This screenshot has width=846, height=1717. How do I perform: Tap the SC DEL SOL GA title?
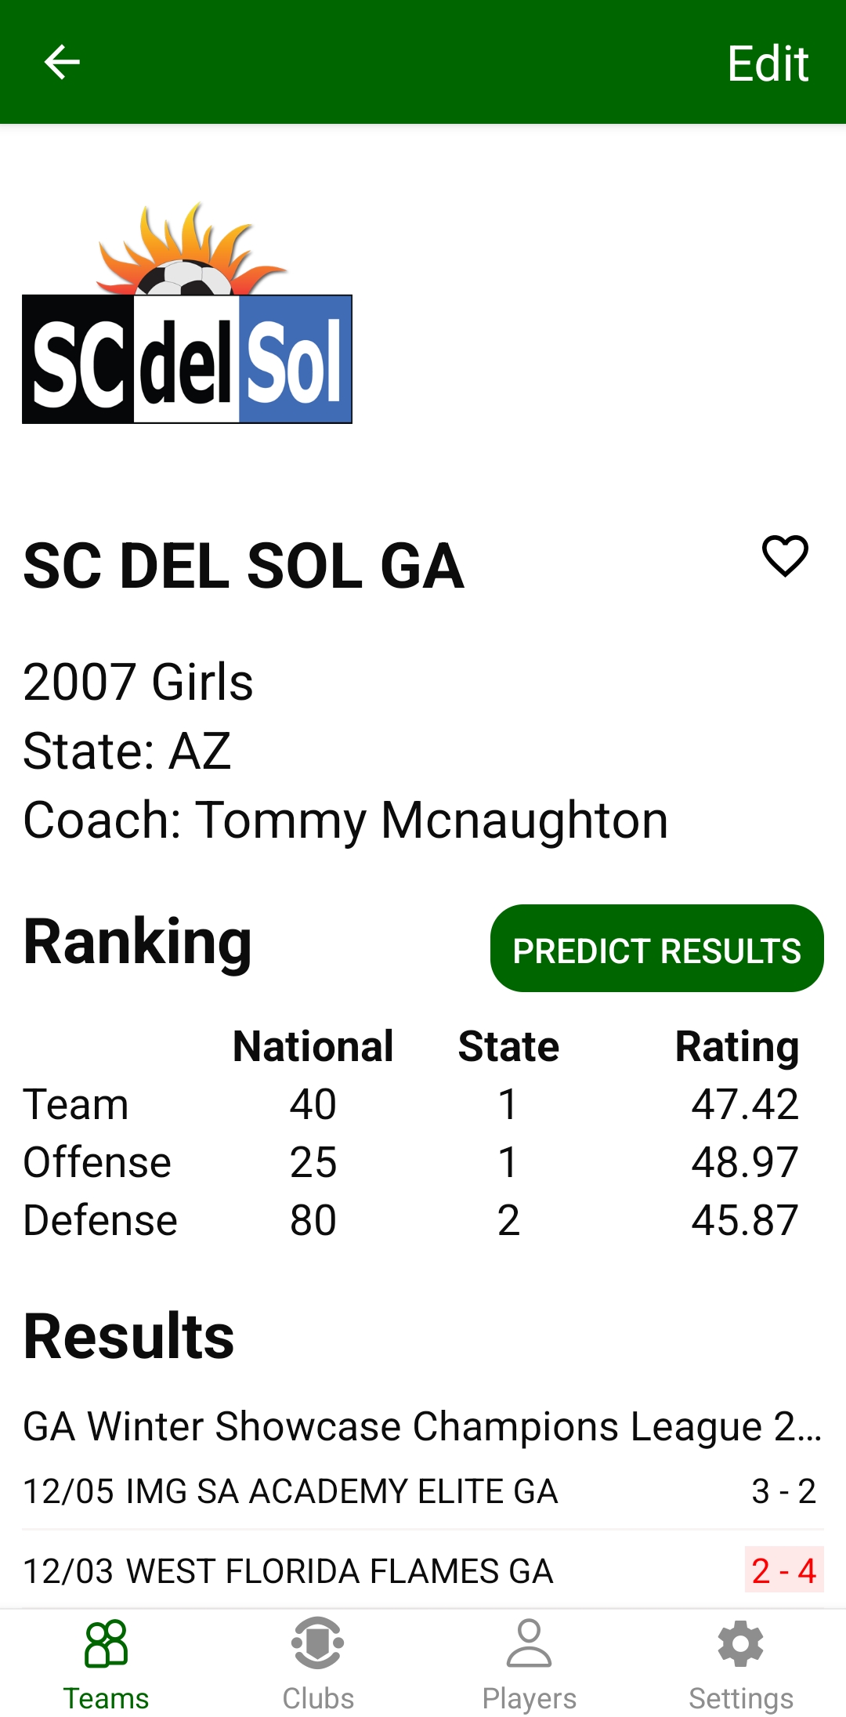[x=244, y=566]
